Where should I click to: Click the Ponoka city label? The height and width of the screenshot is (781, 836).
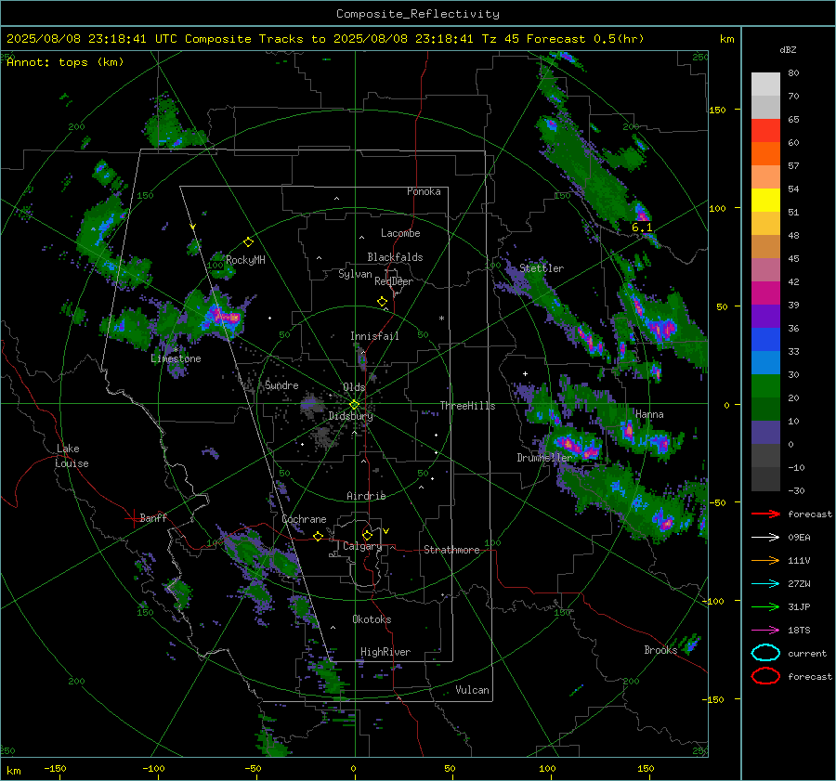click(424, 191)
